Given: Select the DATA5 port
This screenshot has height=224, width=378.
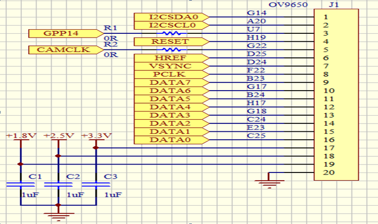Looking at the screenshot, I should point(172,99).
